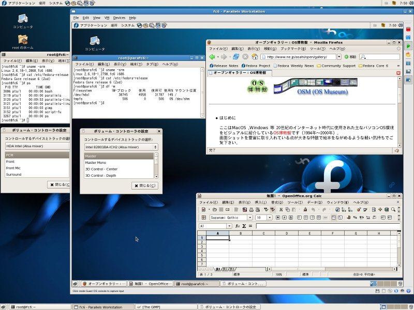The image size is (414, 310).
Task: Click the Firefox URL address field
Action: [299, 57]
